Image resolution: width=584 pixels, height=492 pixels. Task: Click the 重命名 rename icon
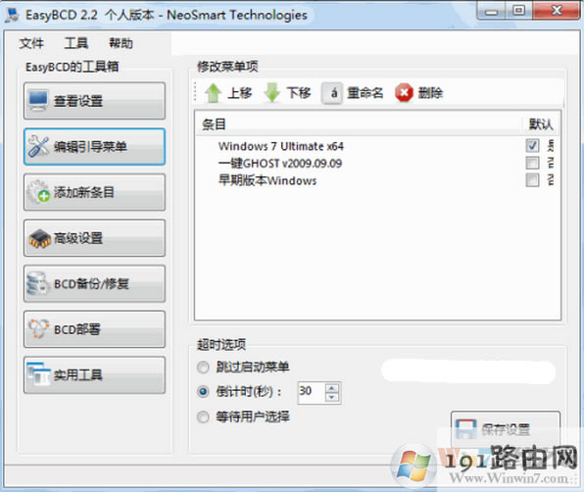click(x=332, y=93)
